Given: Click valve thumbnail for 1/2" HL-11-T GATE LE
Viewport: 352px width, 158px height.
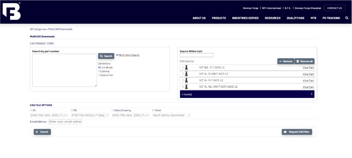Looking at the screenshot, I should coord(186,80).
